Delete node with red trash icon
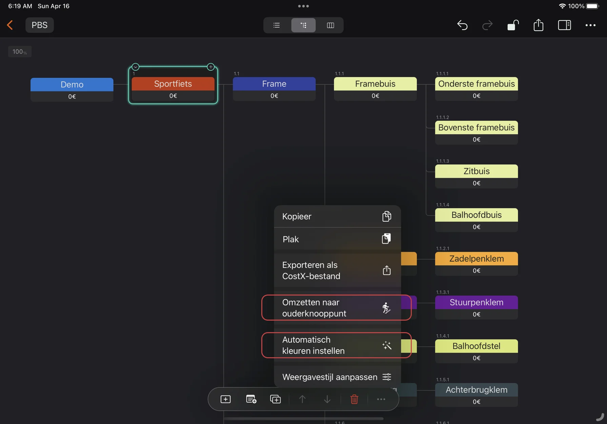The width and height of the screenshot is (607, 424). coord(354,399)
